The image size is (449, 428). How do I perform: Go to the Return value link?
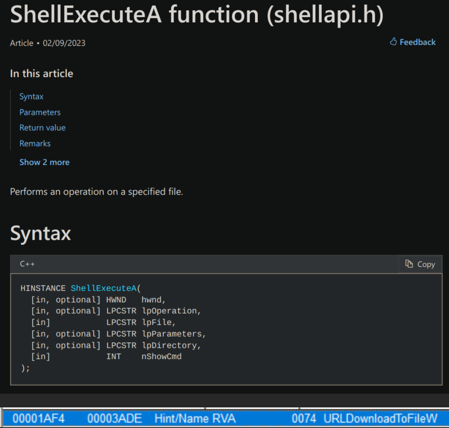[42, 128]
